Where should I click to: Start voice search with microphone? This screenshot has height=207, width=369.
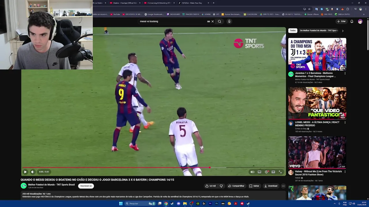point(229,21)
